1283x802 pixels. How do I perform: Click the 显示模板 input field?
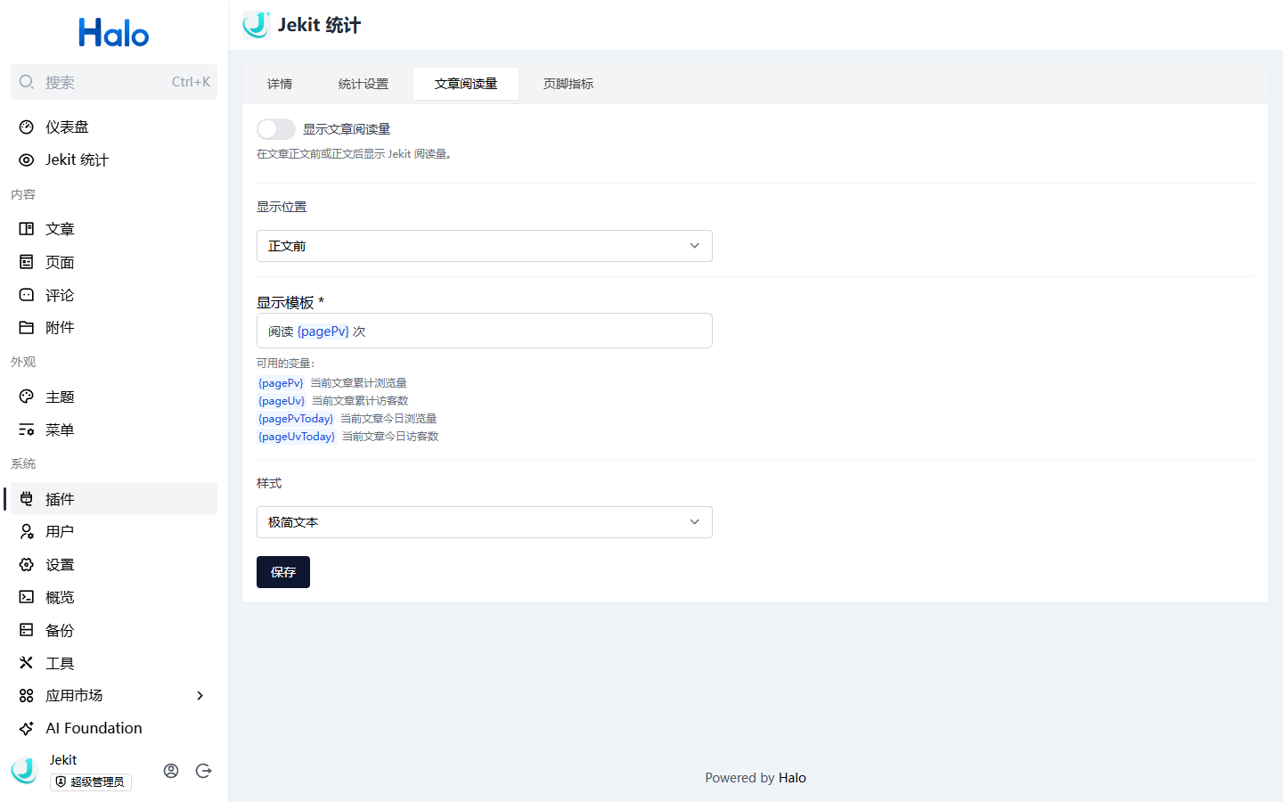[x=485, y=331]
